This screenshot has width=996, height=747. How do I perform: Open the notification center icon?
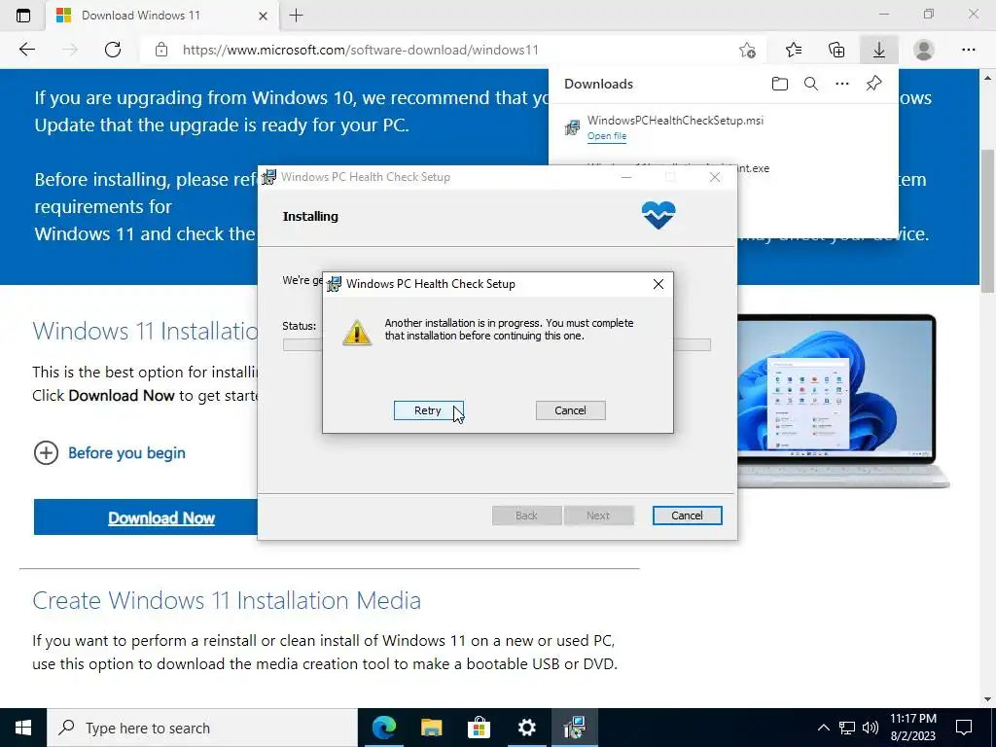964,728
